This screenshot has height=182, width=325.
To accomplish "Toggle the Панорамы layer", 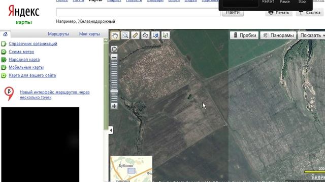I will coord(278,35).
